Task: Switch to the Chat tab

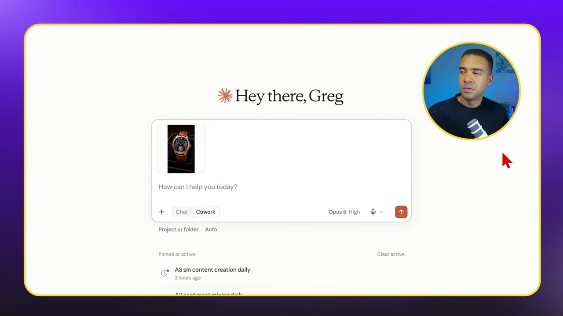Action: [x=182, y=212]
